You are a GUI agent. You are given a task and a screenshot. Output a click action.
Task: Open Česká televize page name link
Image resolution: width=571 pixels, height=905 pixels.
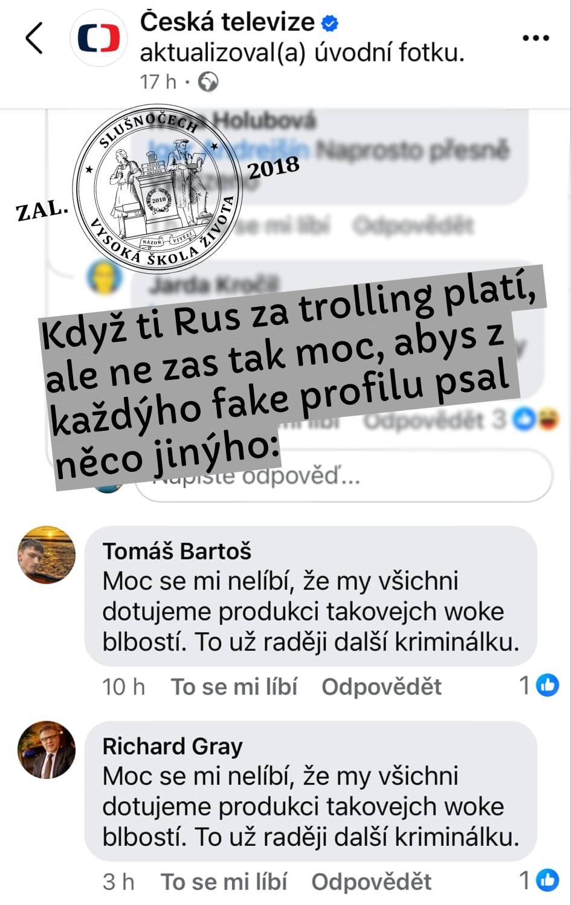pyautogui.click(x=227, y=22)
